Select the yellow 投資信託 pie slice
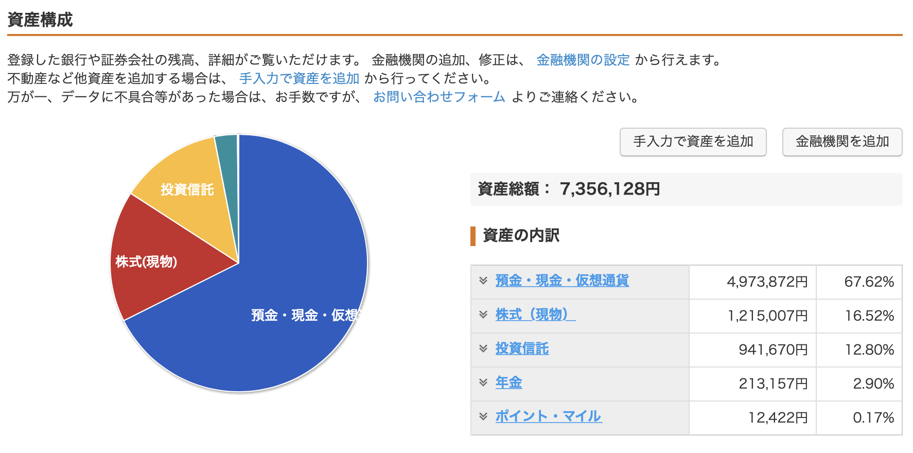This screenshot has height=453, width=913. click(190, 193)
